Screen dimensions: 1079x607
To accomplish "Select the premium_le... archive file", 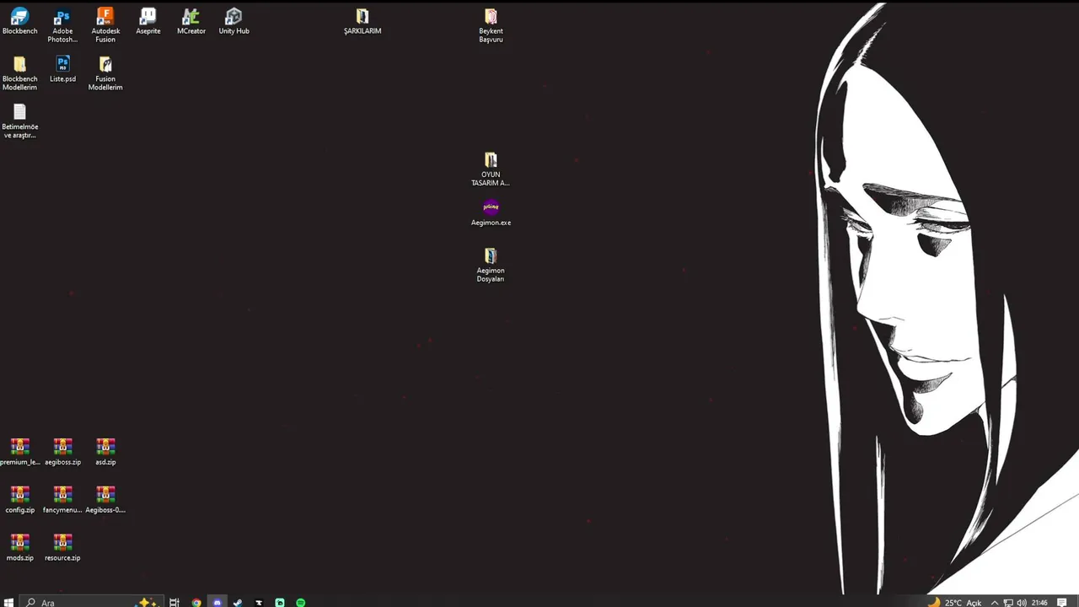I will [19, 453].
